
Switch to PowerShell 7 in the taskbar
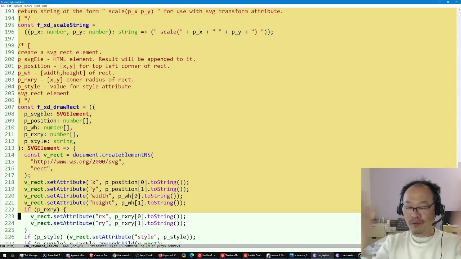pos(52,255)
